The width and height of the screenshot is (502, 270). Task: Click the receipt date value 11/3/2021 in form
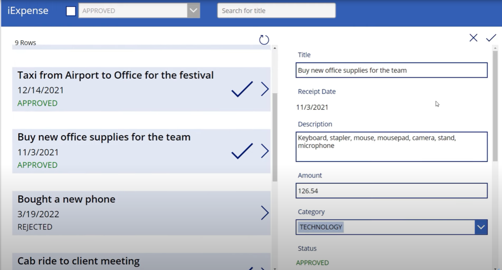tap(312, 107)
